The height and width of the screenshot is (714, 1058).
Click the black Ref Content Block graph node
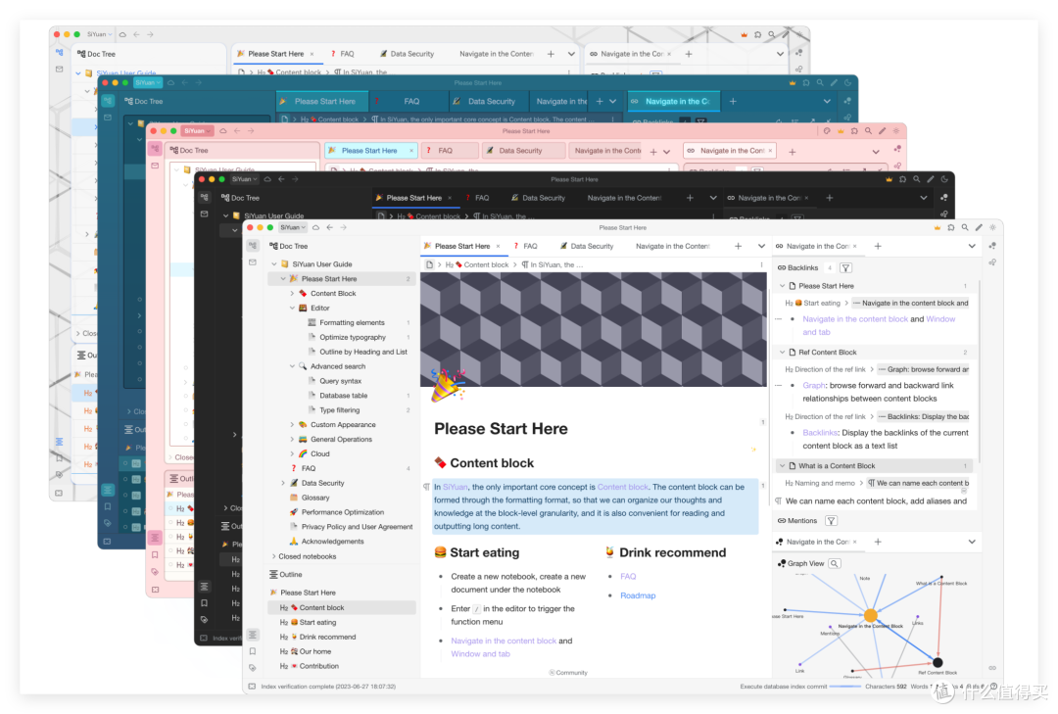pyautogui.click(x=938, y=663)
